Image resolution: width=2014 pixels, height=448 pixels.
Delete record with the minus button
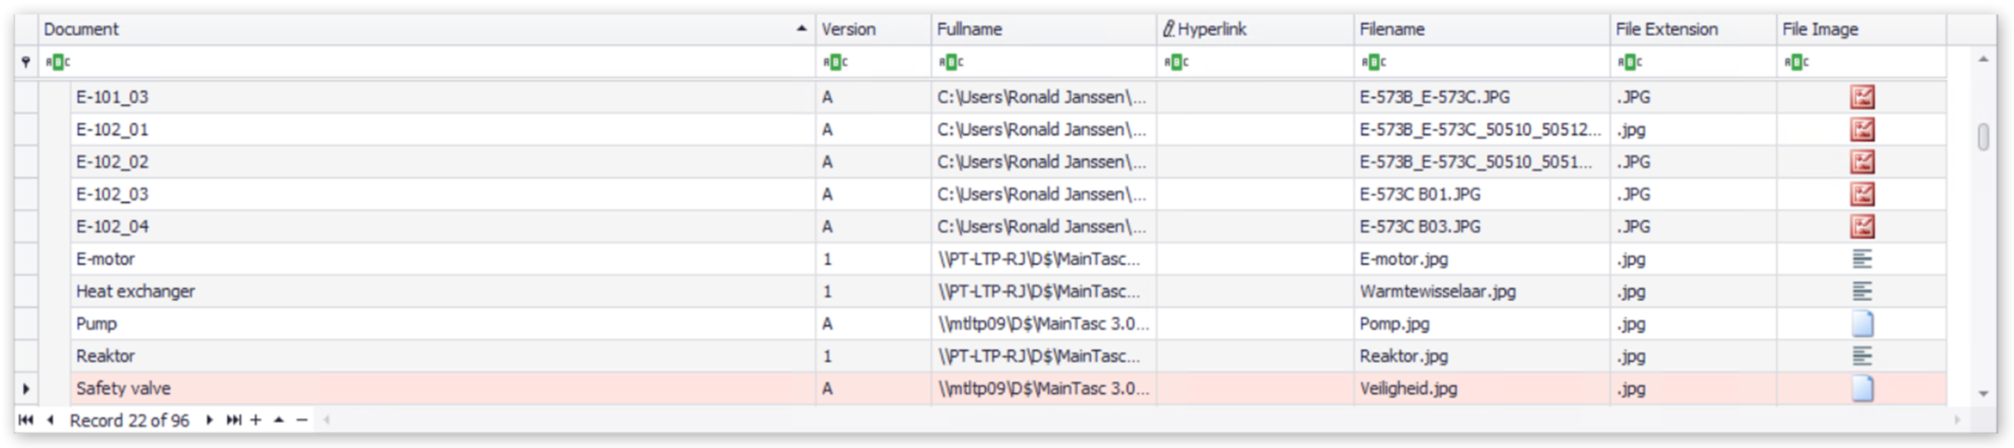point(301,420)
